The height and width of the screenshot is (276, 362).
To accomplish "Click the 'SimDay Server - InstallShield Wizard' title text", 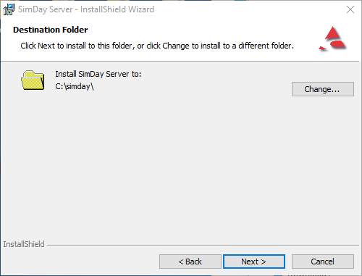I will point(86,9).
